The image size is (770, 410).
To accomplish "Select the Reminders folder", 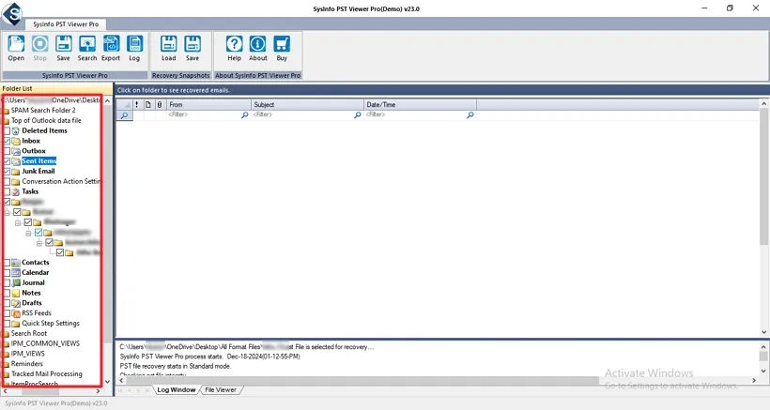I will coord(27,364).
